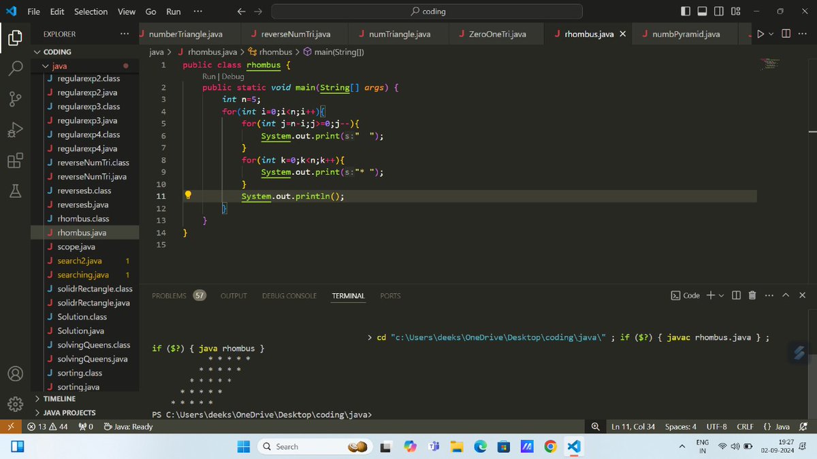Open the terminal panel ellipsis menu
The height and width of the screenshot is (459, 817).
[769, 295]
